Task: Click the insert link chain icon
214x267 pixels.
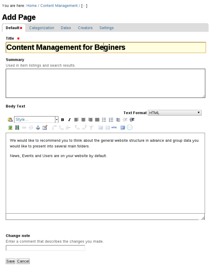Action: pos(24,127)
